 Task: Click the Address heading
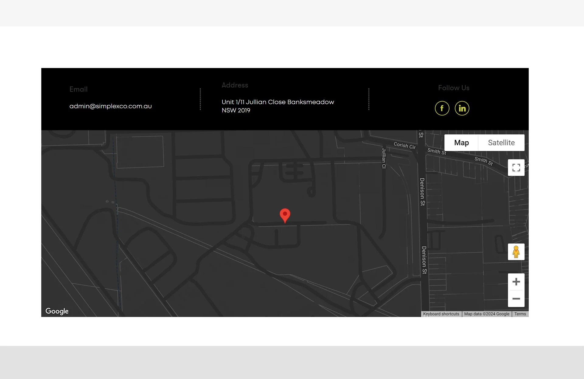(235, 85)
